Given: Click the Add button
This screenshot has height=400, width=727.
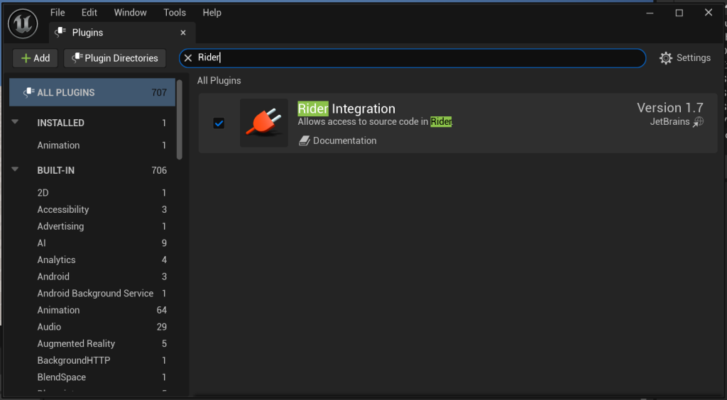Looking at the screenshot, I should 35,58.
